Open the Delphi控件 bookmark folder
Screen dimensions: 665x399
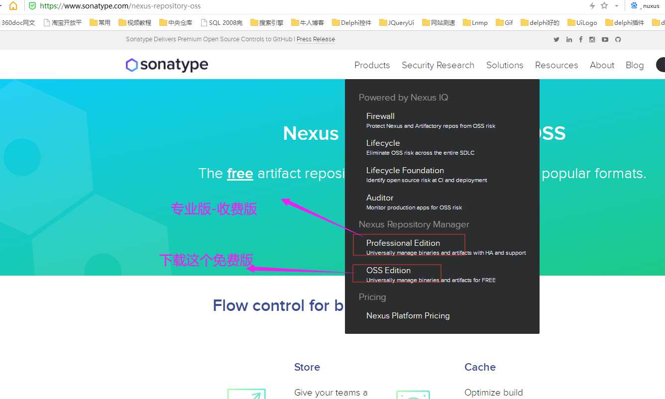tap(351, 22)
